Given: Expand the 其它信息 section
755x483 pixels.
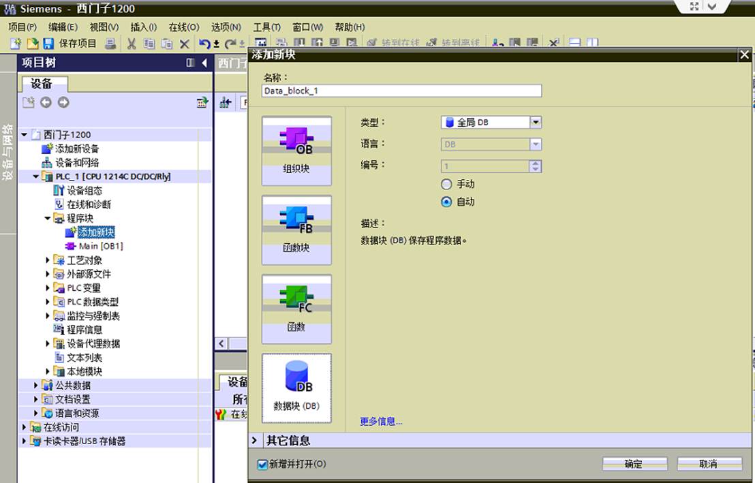Looking at the screenshot, I should coord(255,440).
